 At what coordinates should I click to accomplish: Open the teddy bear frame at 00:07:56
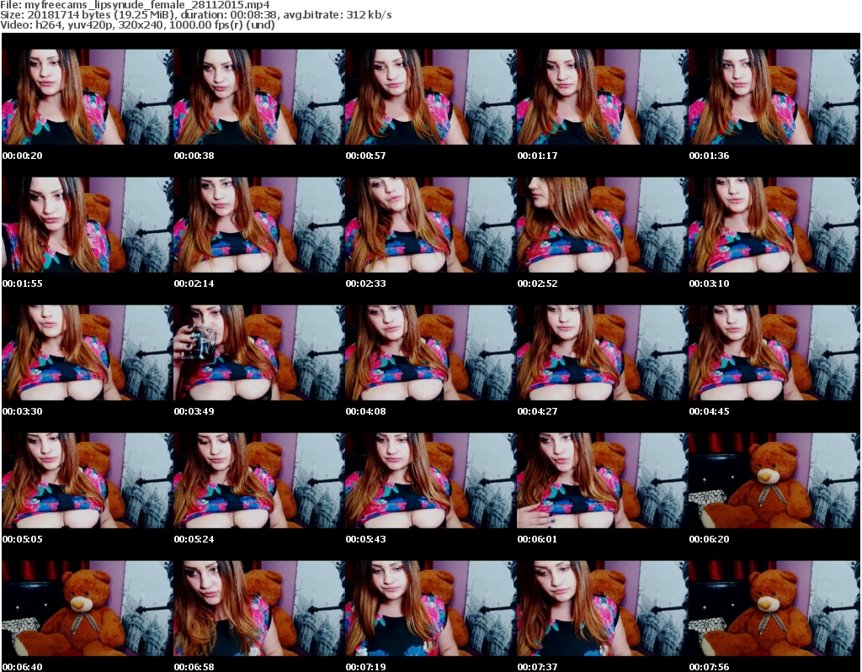click(774, 608)
